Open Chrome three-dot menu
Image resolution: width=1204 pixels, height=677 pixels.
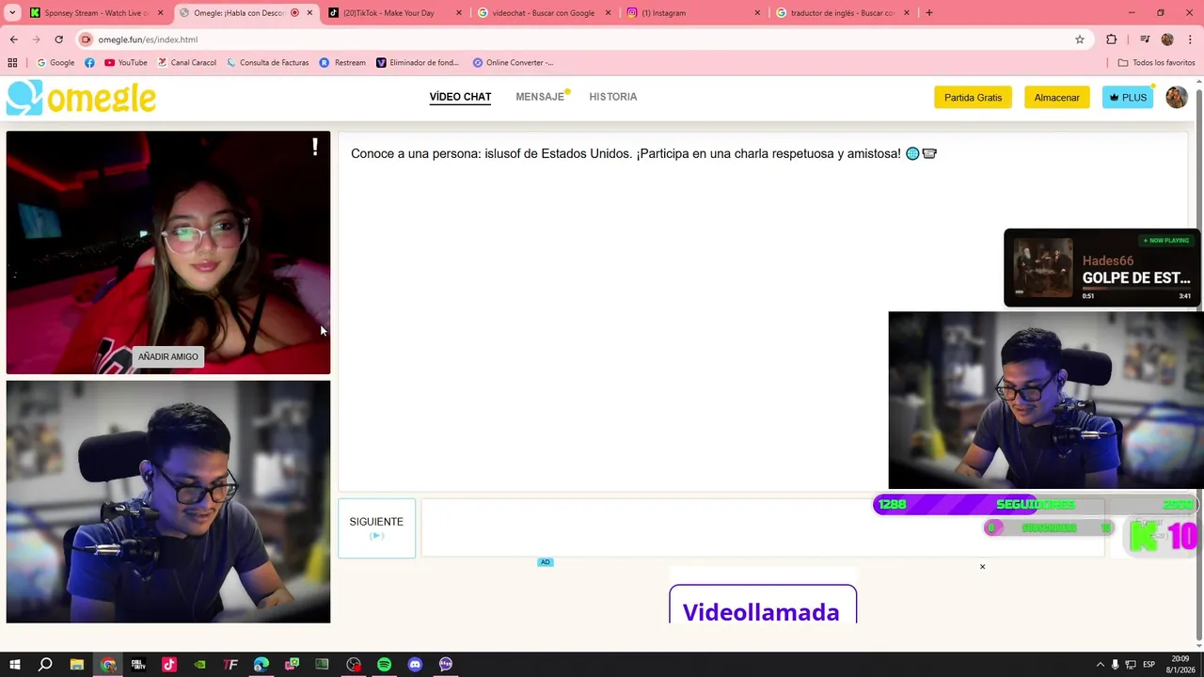pyautogui.click(x=1191, y=39)
